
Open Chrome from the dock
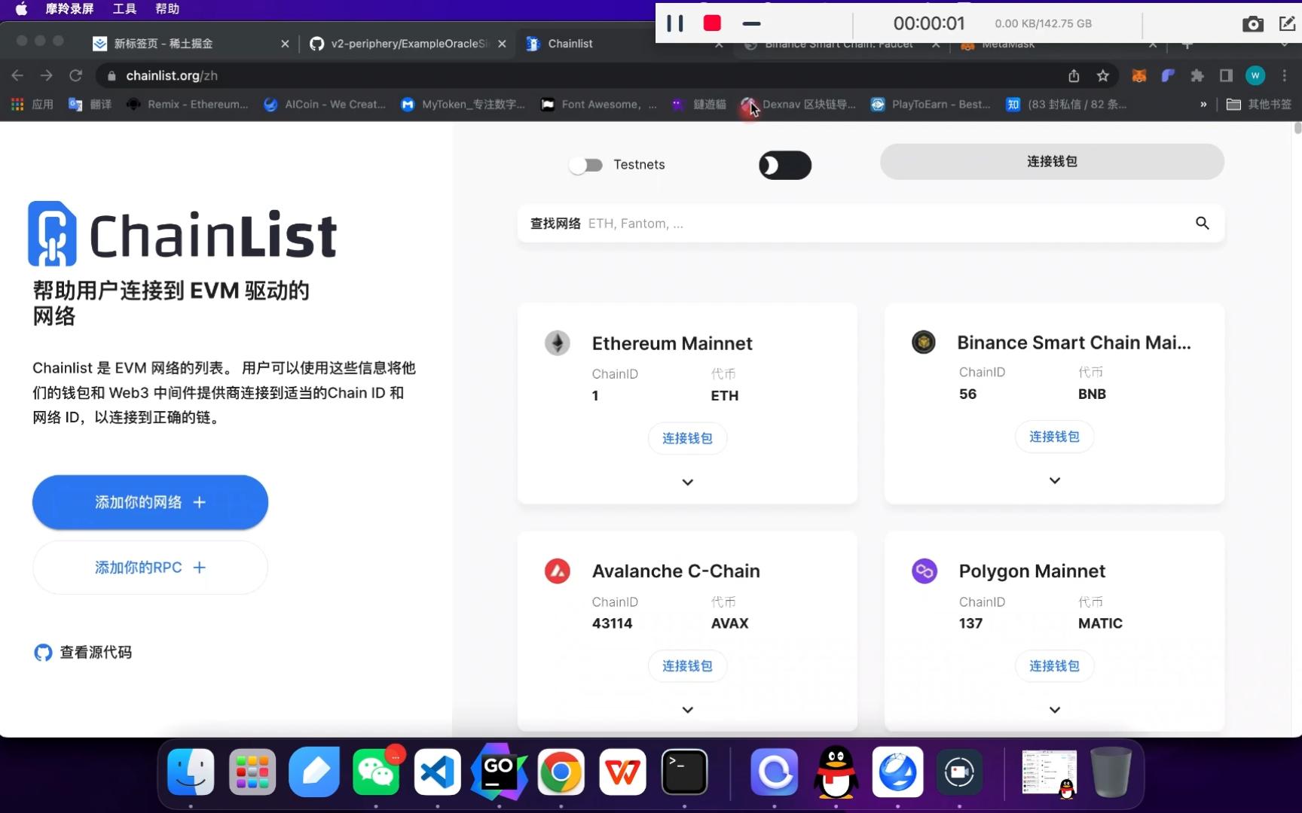pyautogui.click(x=561, y=772)
